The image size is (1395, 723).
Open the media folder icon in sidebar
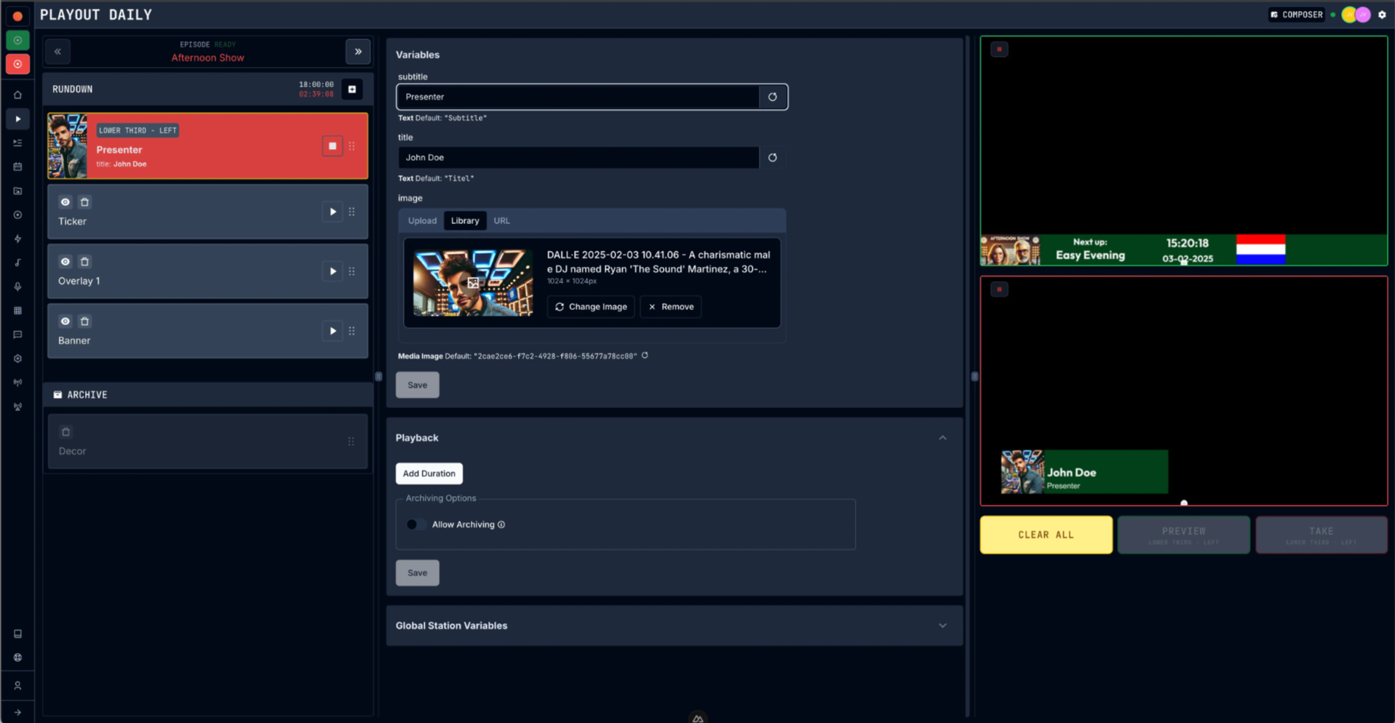18,191
